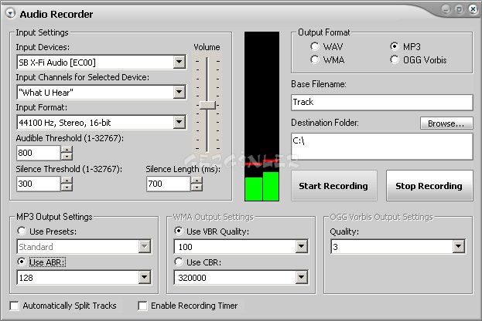The height and width of the screenshot is (321, 482).
Task: Choose OGG Vorbis output format
Action: click(x=395, y=59)
